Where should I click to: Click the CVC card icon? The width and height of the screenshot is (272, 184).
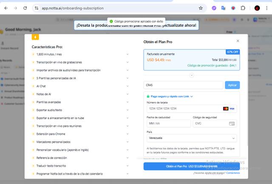pos(232,123)
